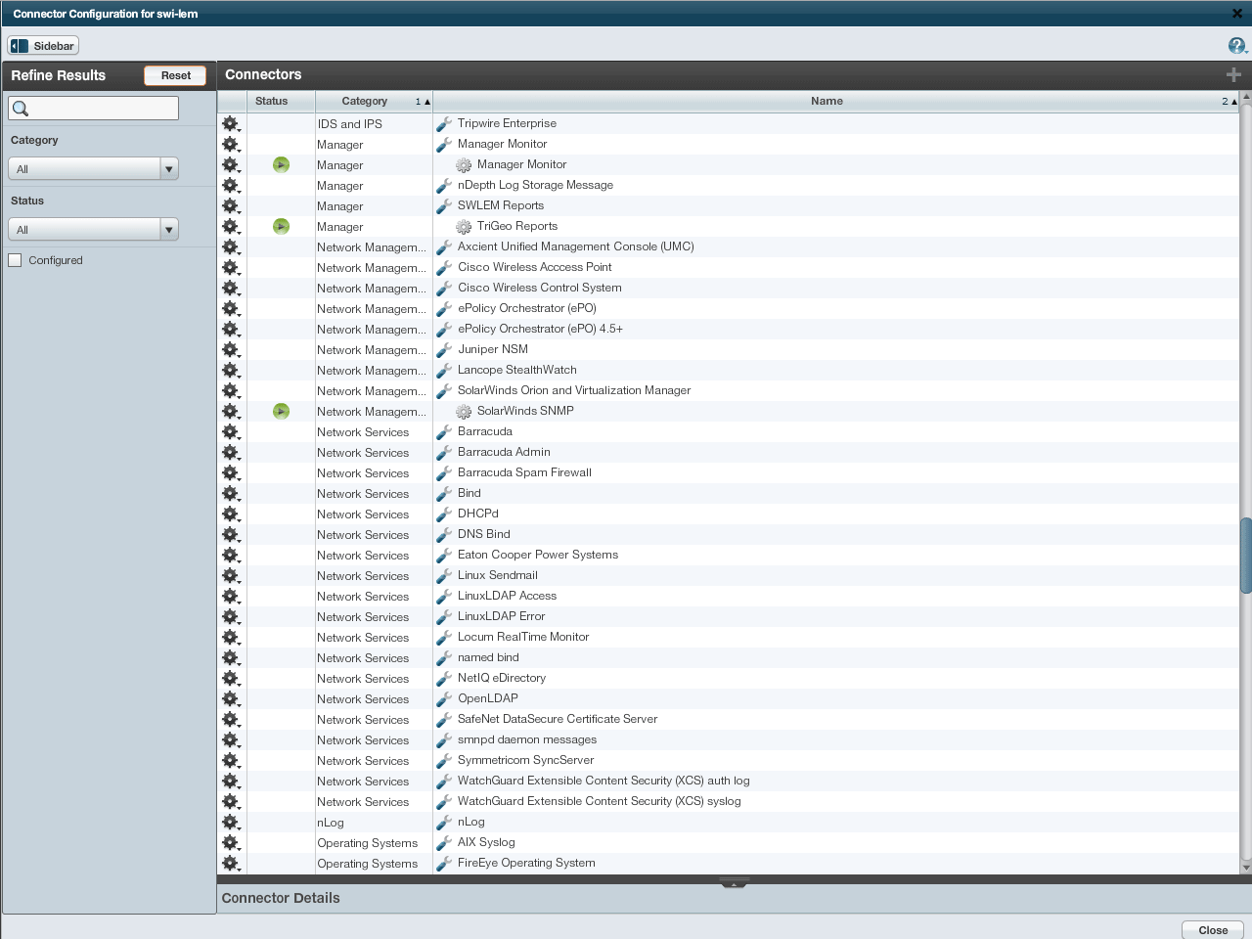This screenshot has height=939, width=1252.
Task: Open gear menu for AIX Syslog row
Action: coord(230,843)
